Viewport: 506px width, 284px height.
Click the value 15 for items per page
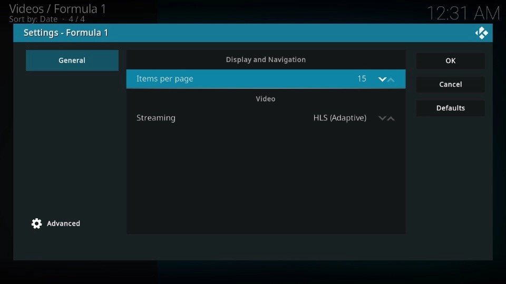(362, 78)
